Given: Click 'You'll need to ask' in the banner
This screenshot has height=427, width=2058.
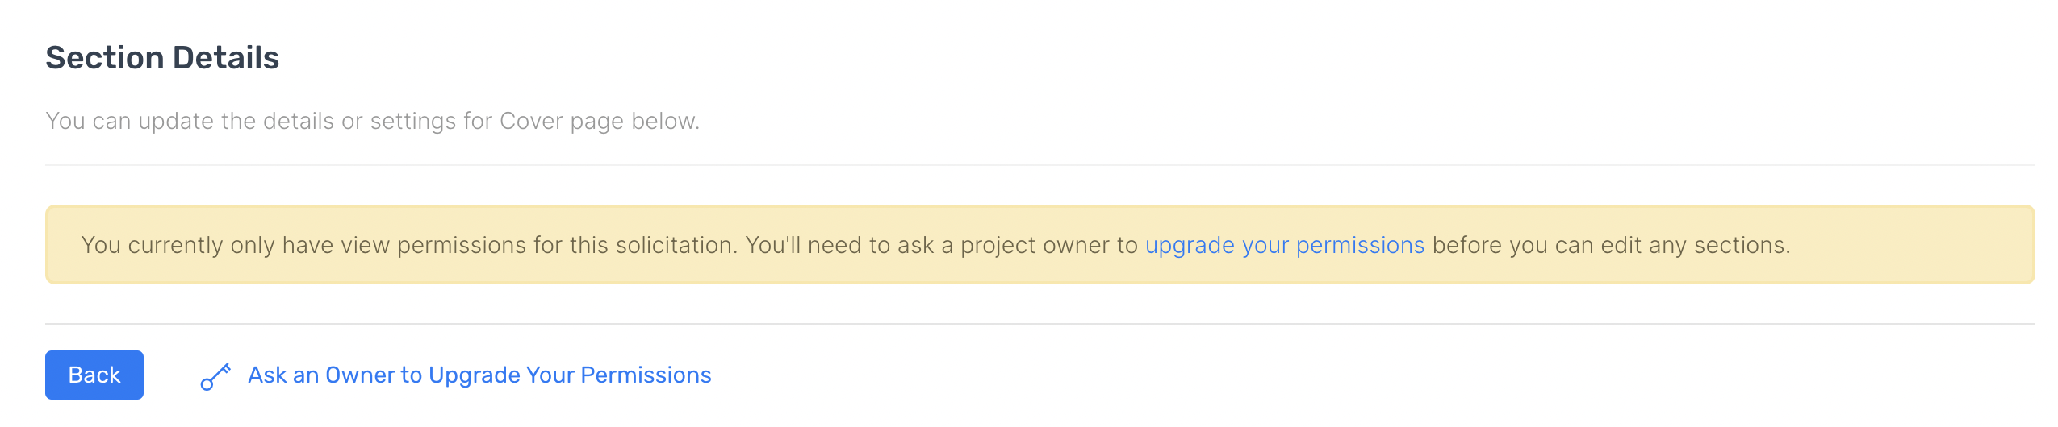Looking at the screenshot, I should [x=839, y=245].
